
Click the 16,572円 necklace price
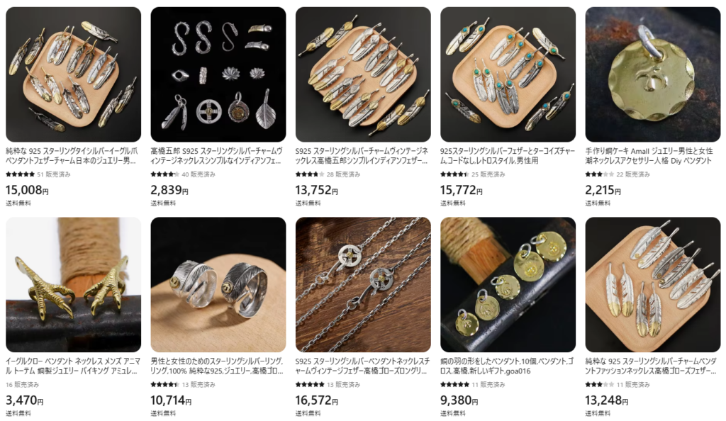coord(317,400)
